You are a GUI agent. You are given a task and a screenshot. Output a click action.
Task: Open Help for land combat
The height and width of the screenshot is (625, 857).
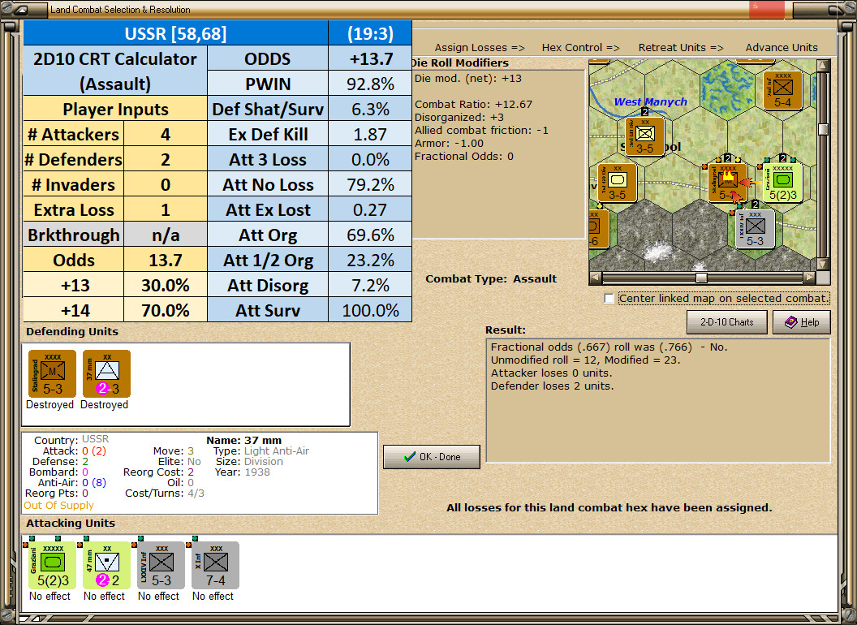(802, 322)
